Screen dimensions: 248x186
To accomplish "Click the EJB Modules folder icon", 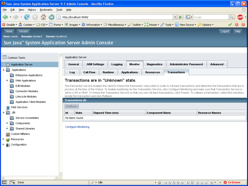I will pos(12,86).
